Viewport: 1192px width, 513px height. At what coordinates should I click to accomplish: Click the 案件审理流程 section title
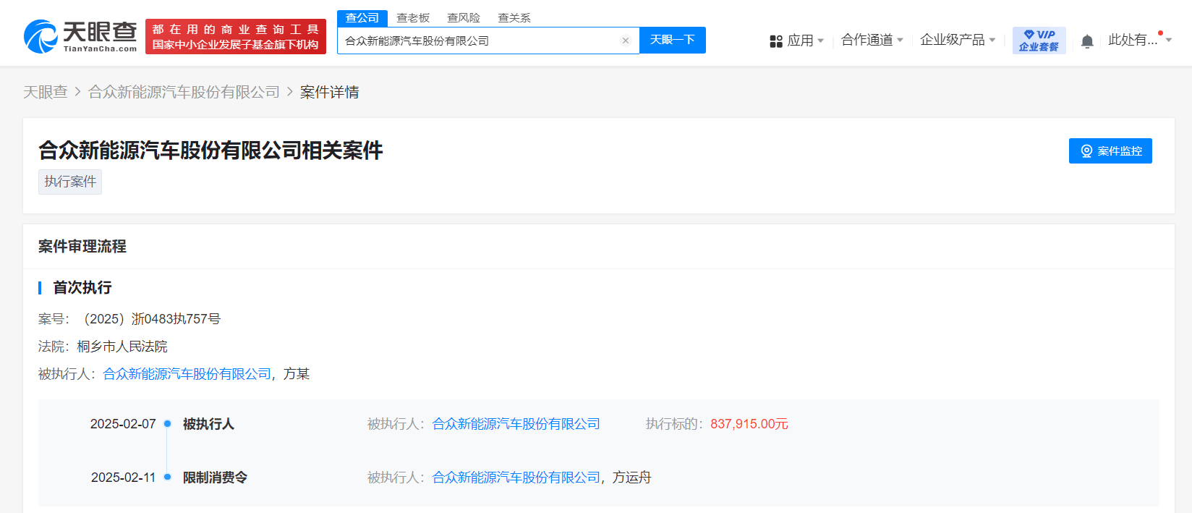[x=82, y=247]
